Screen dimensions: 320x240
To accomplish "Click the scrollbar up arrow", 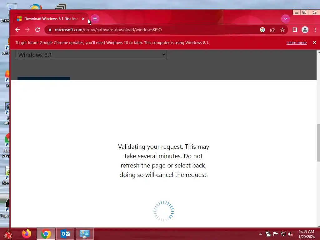I will point(318,52).
